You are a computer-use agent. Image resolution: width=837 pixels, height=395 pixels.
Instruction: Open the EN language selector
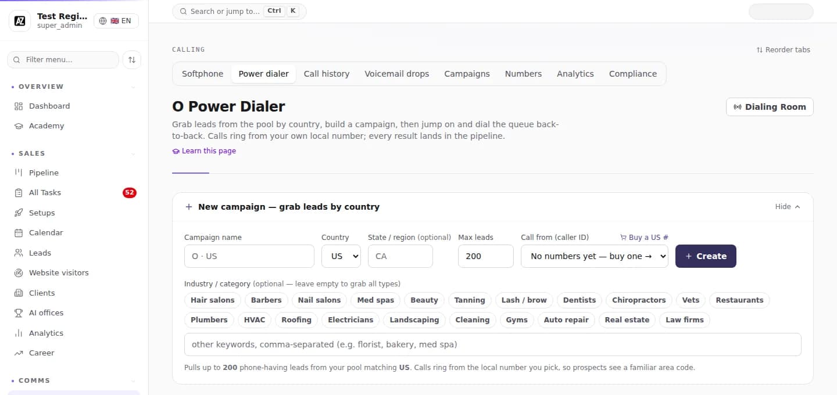pyautogui.click(x=116, y=21)
